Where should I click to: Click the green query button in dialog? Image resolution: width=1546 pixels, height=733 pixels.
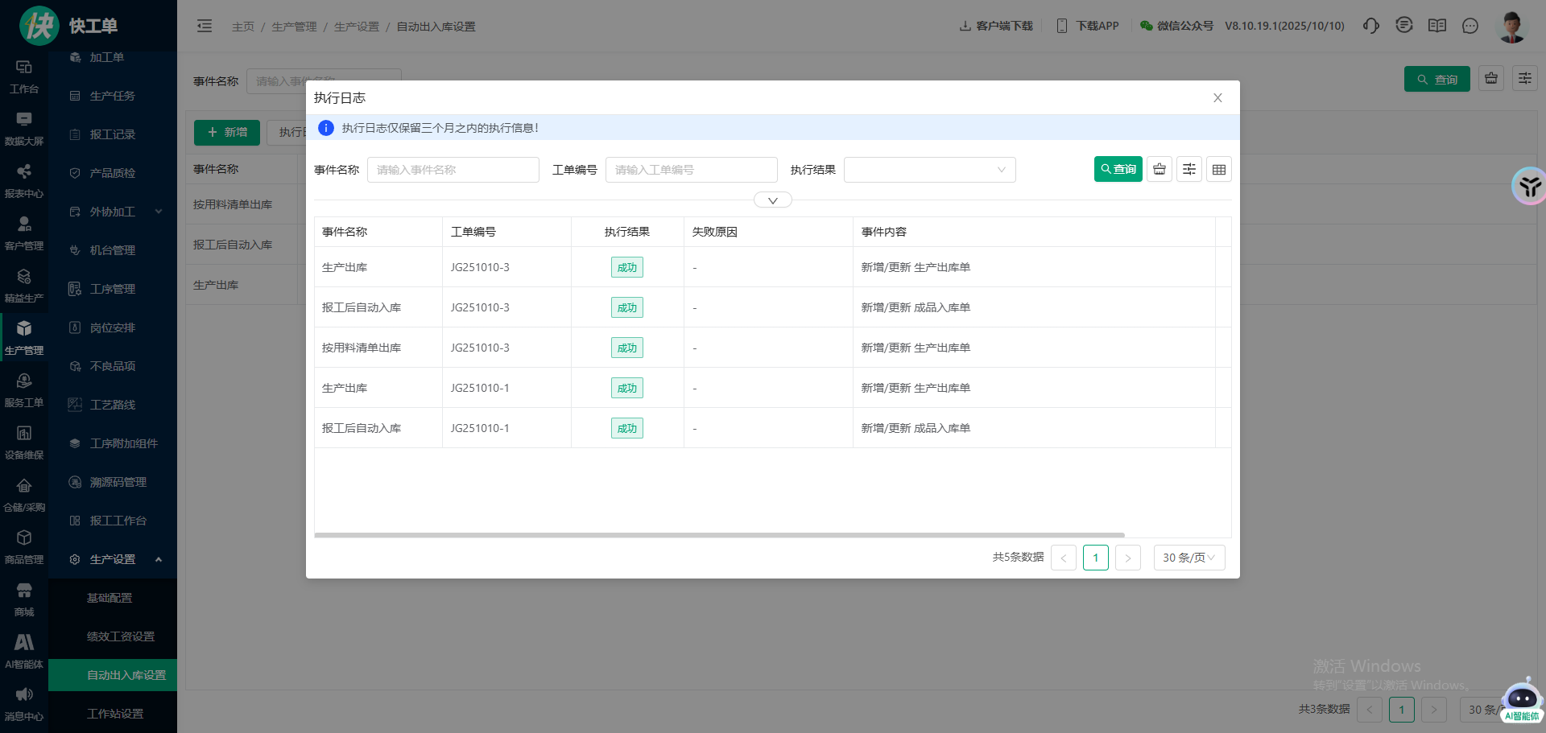click(1118, 169)
